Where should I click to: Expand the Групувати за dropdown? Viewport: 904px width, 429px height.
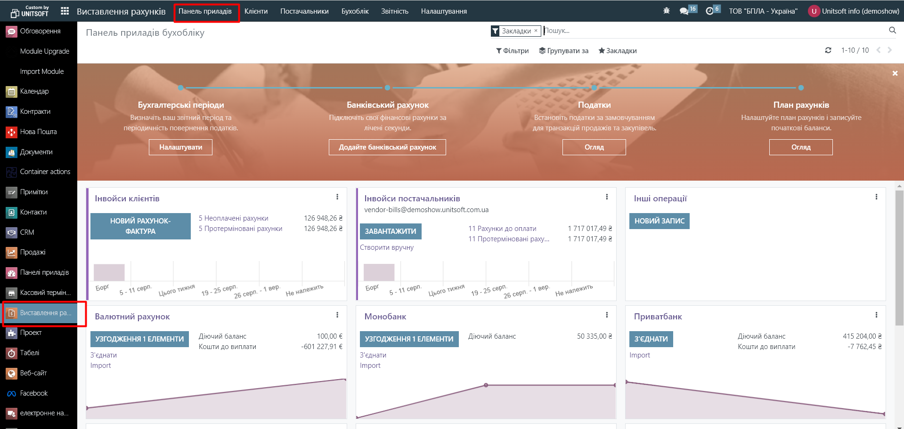(563, 51)
